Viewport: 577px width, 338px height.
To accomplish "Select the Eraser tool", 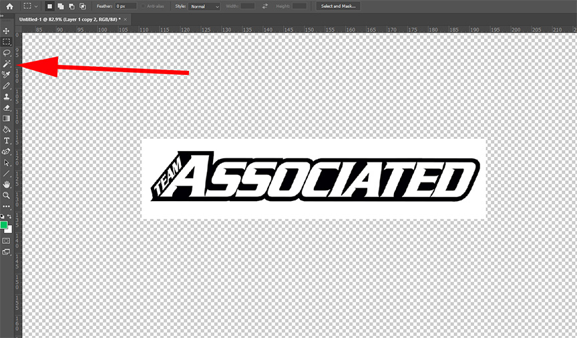I will [6, 108].
